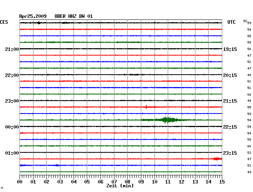Select the 21:00 local time label
Screen dimensions: 253x192
(x=12, y=49)
